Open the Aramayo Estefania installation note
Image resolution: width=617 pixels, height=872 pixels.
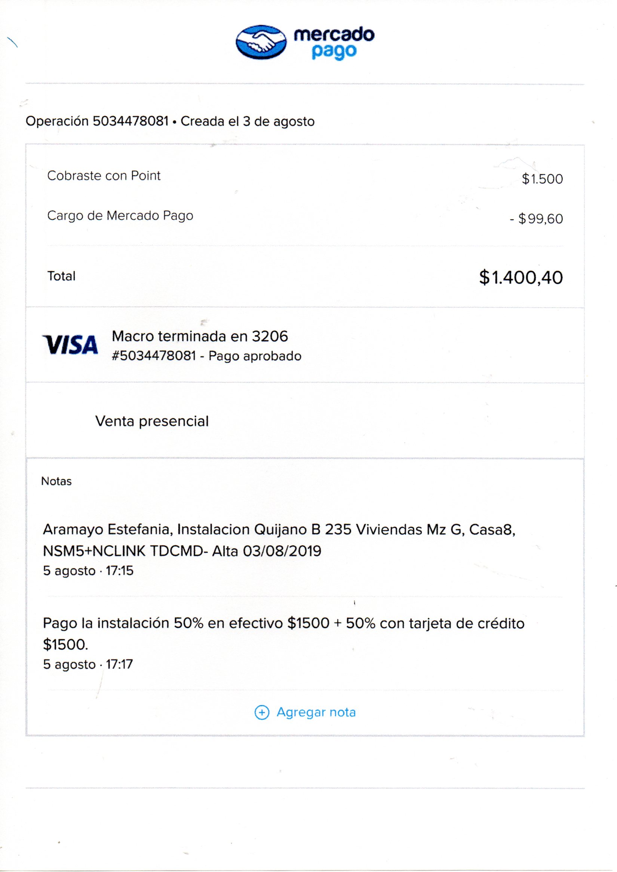(279, 540)
